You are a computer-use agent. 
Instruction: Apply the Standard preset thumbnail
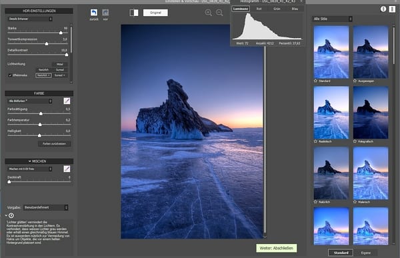[331, 52]
